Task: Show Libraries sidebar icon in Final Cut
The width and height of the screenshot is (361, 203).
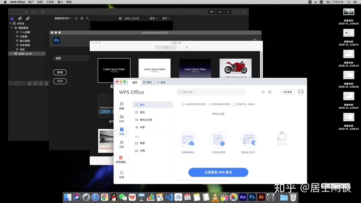Action: tap(12, 19)
